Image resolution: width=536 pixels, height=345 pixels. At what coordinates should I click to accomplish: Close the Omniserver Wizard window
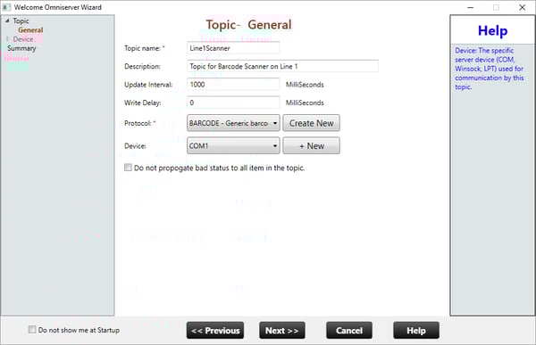(522, 7)
